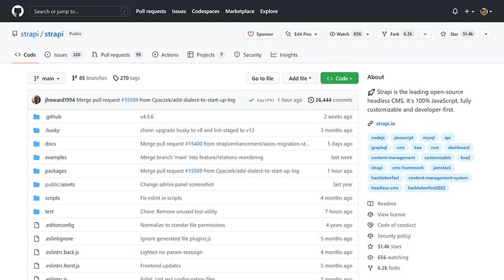Expand the star lists arrow
Image resolution: width=504 pixels, height=280 pixels.
click(x=486, y=34)
